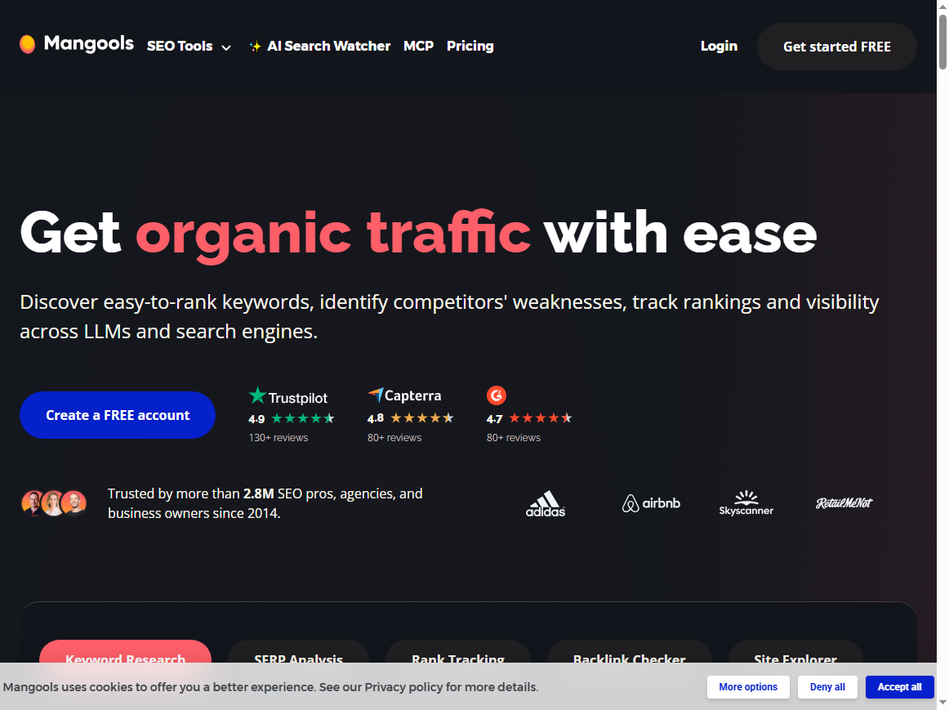Click the Login link
The image size is (949, 710).
click(x=719, y=46)
